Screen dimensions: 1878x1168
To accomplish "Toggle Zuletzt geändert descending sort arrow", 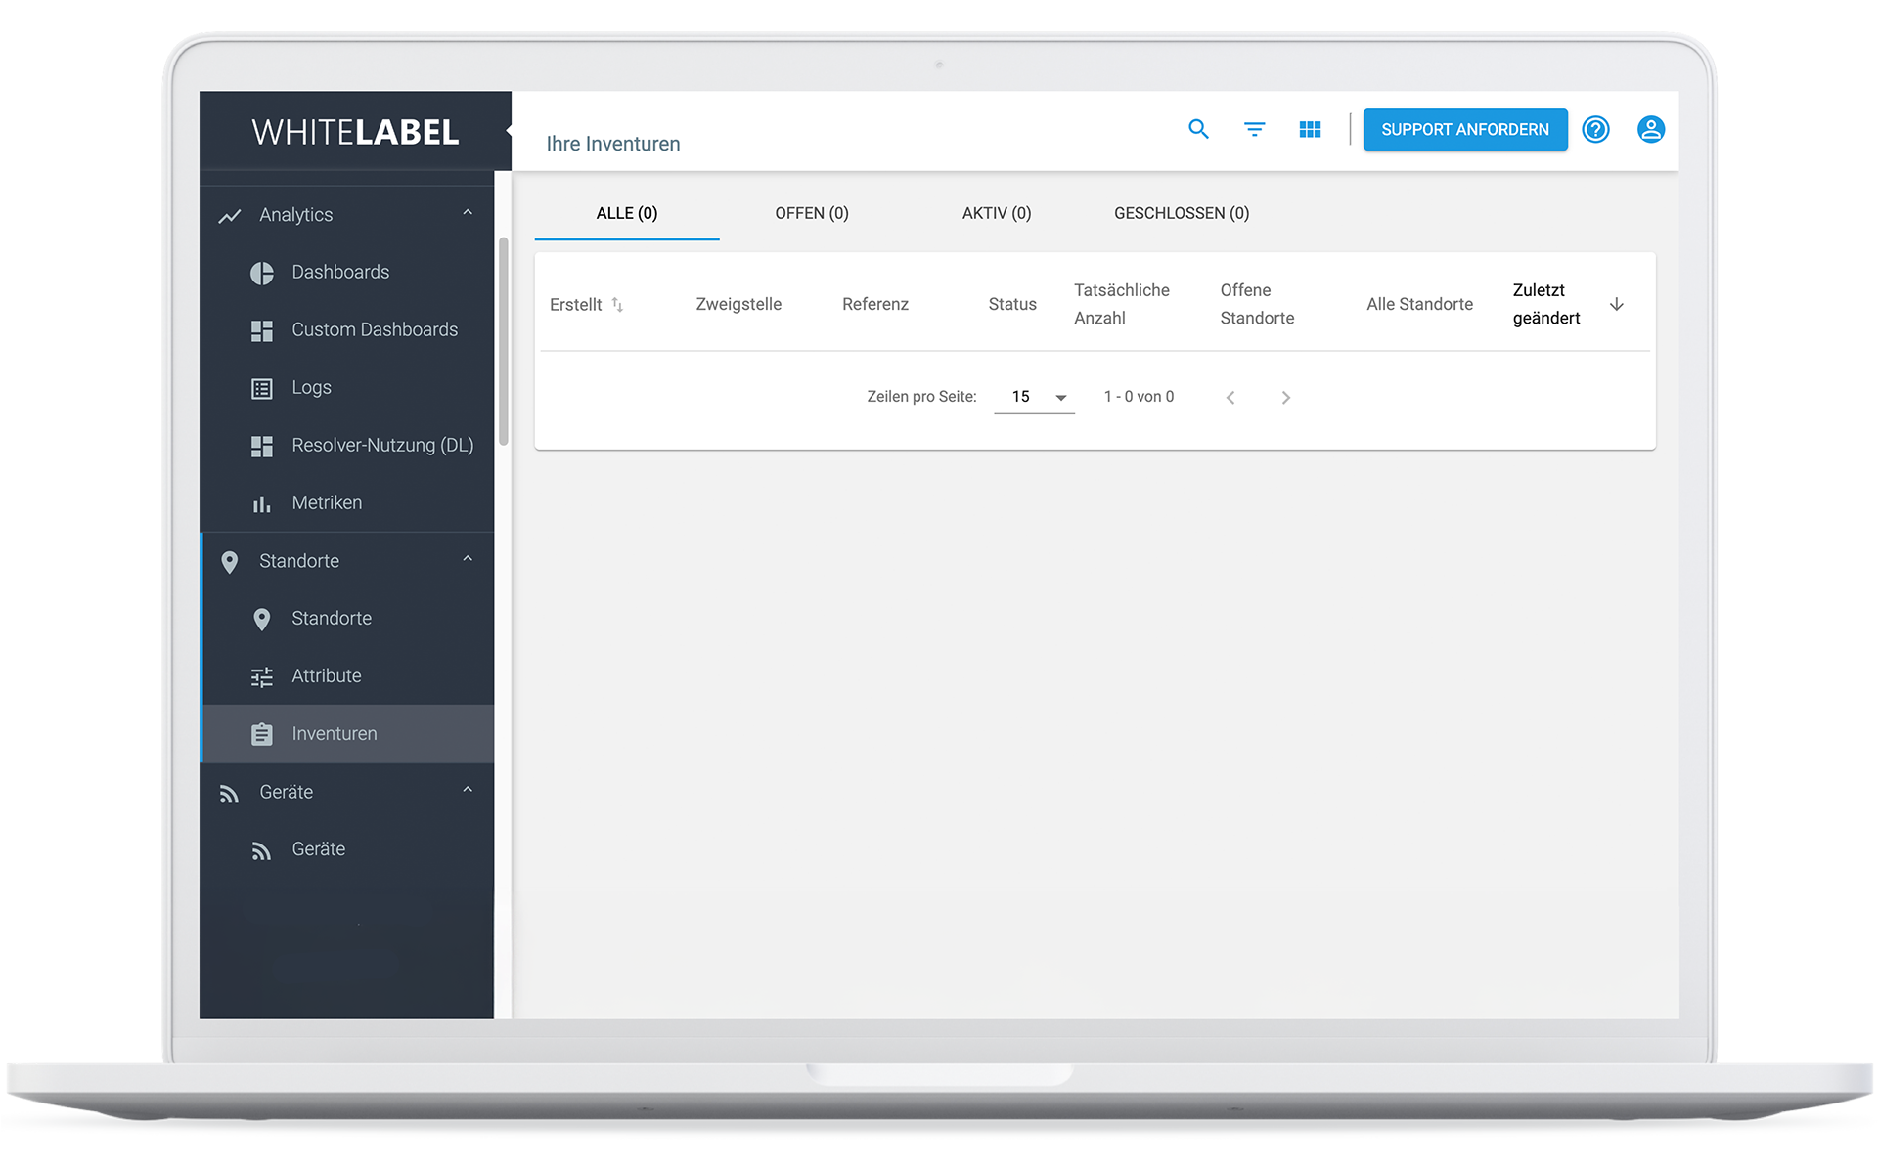I will click(x=1617, y=304).
